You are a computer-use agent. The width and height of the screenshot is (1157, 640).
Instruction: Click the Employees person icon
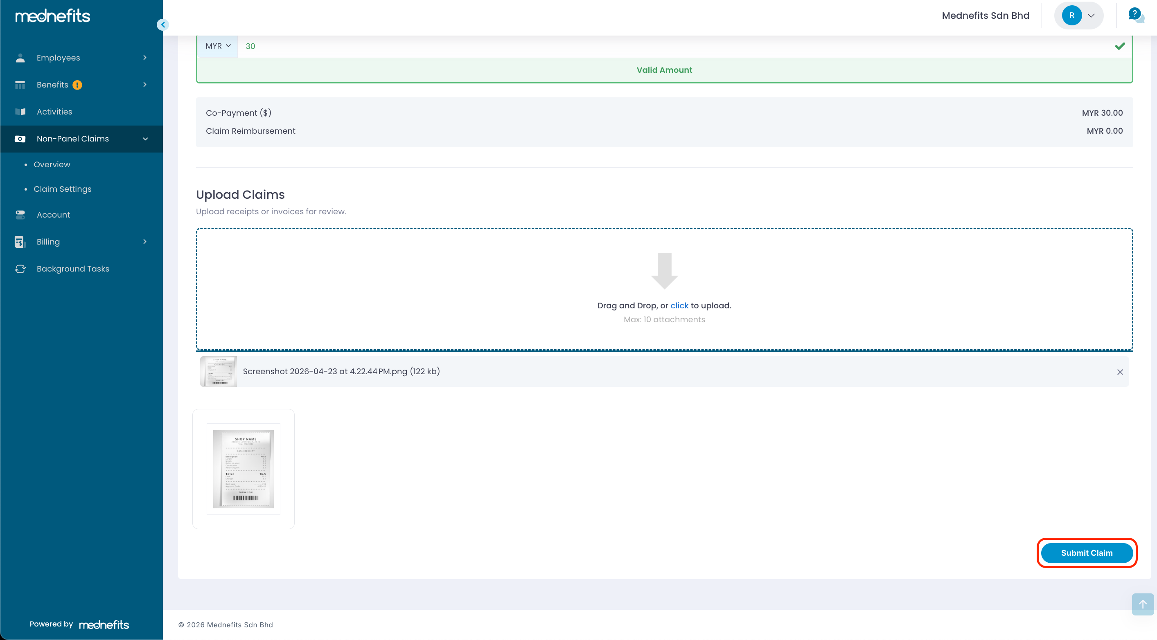point(20,58)
